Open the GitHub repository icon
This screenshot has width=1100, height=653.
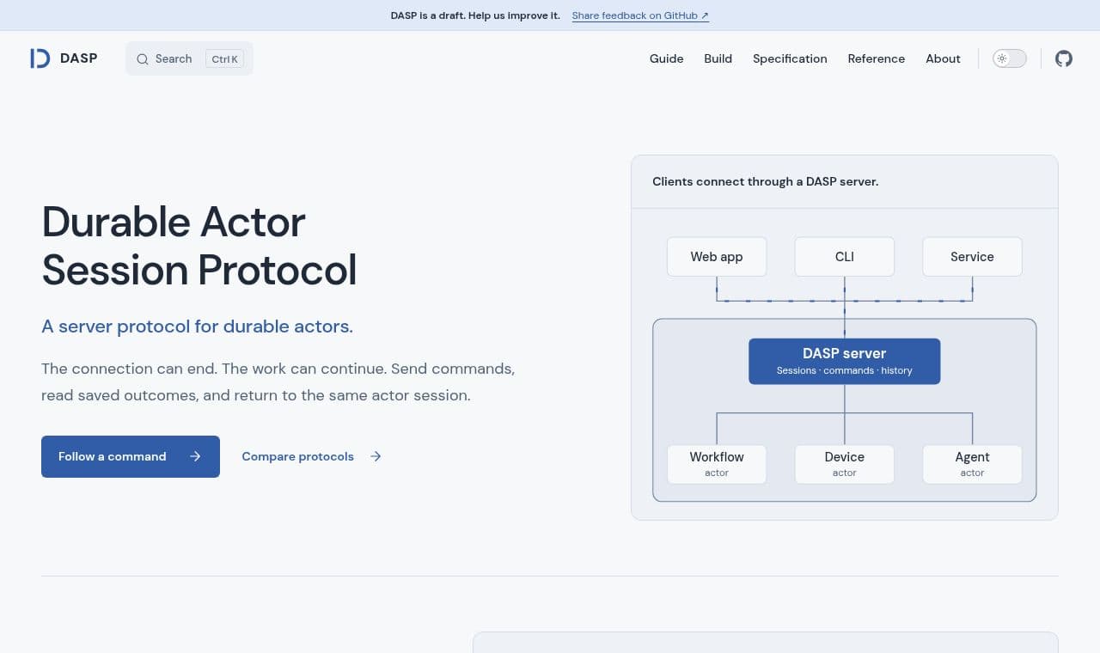(x=1064, y=58)
